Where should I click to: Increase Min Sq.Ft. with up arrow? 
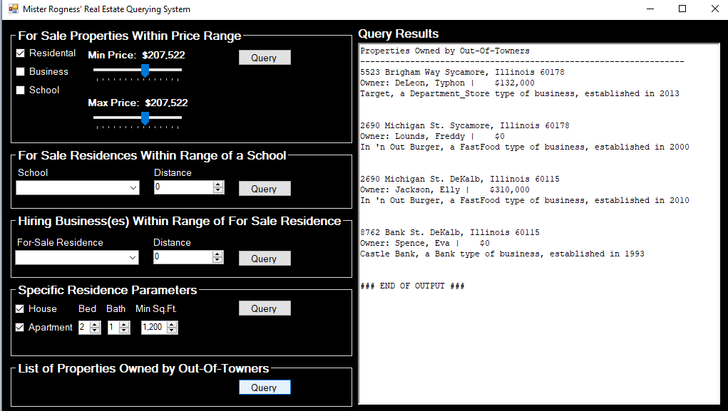pos(172,325)
